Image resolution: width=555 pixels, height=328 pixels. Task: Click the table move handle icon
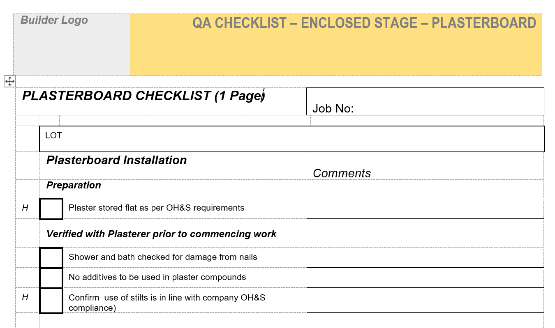click(10, 81)
